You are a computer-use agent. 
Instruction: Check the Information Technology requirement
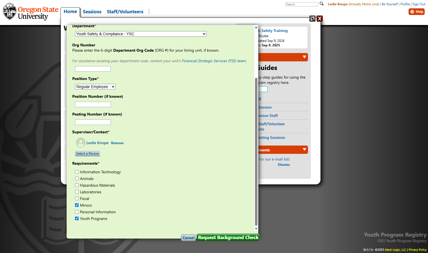[77, 172]
